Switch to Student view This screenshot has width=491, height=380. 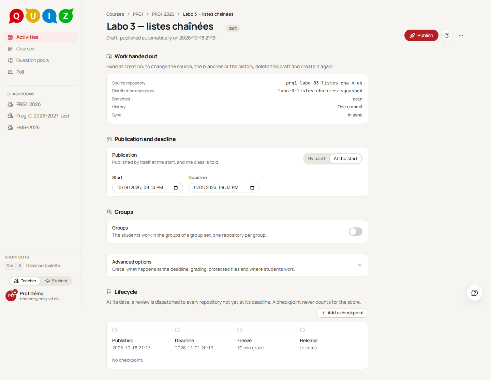coord(56,281)
